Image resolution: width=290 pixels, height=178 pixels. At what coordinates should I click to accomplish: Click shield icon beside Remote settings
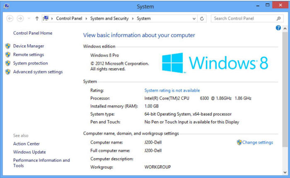[x=8, y=55]
